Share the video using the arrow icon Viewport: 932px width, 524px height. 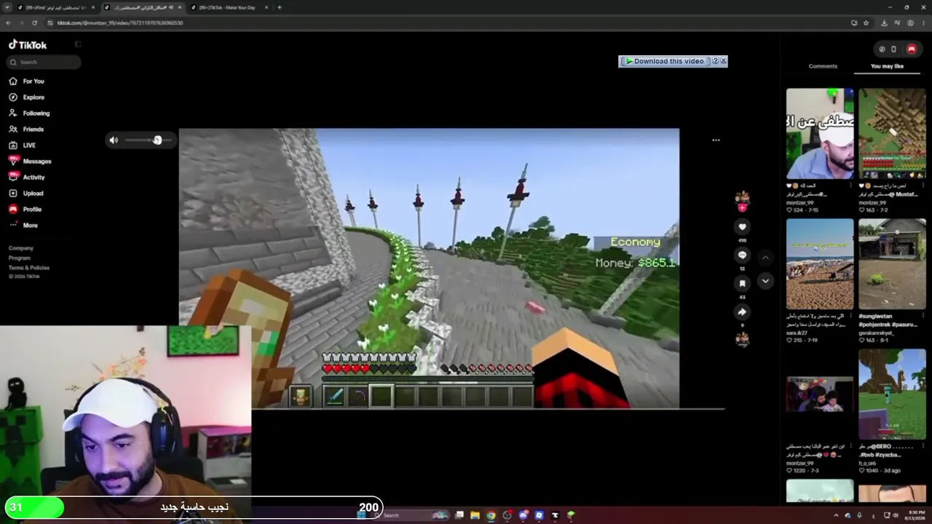pos(742,311)
